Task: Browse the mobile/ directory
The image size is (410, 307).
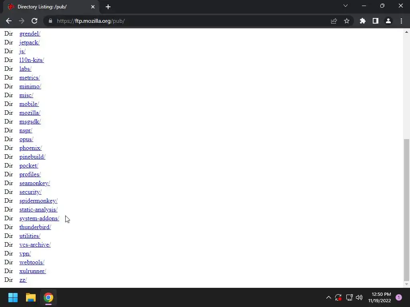Action: (x=29, y=104)
